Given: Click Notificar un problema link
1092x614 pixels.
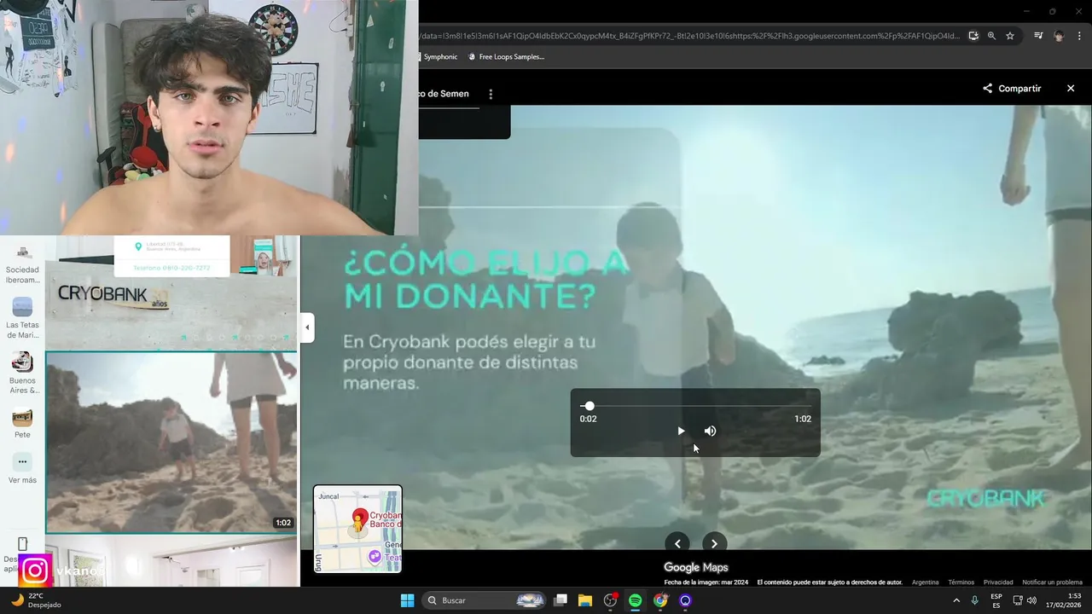Looking at the screenshot, I should click(1052, 582).
